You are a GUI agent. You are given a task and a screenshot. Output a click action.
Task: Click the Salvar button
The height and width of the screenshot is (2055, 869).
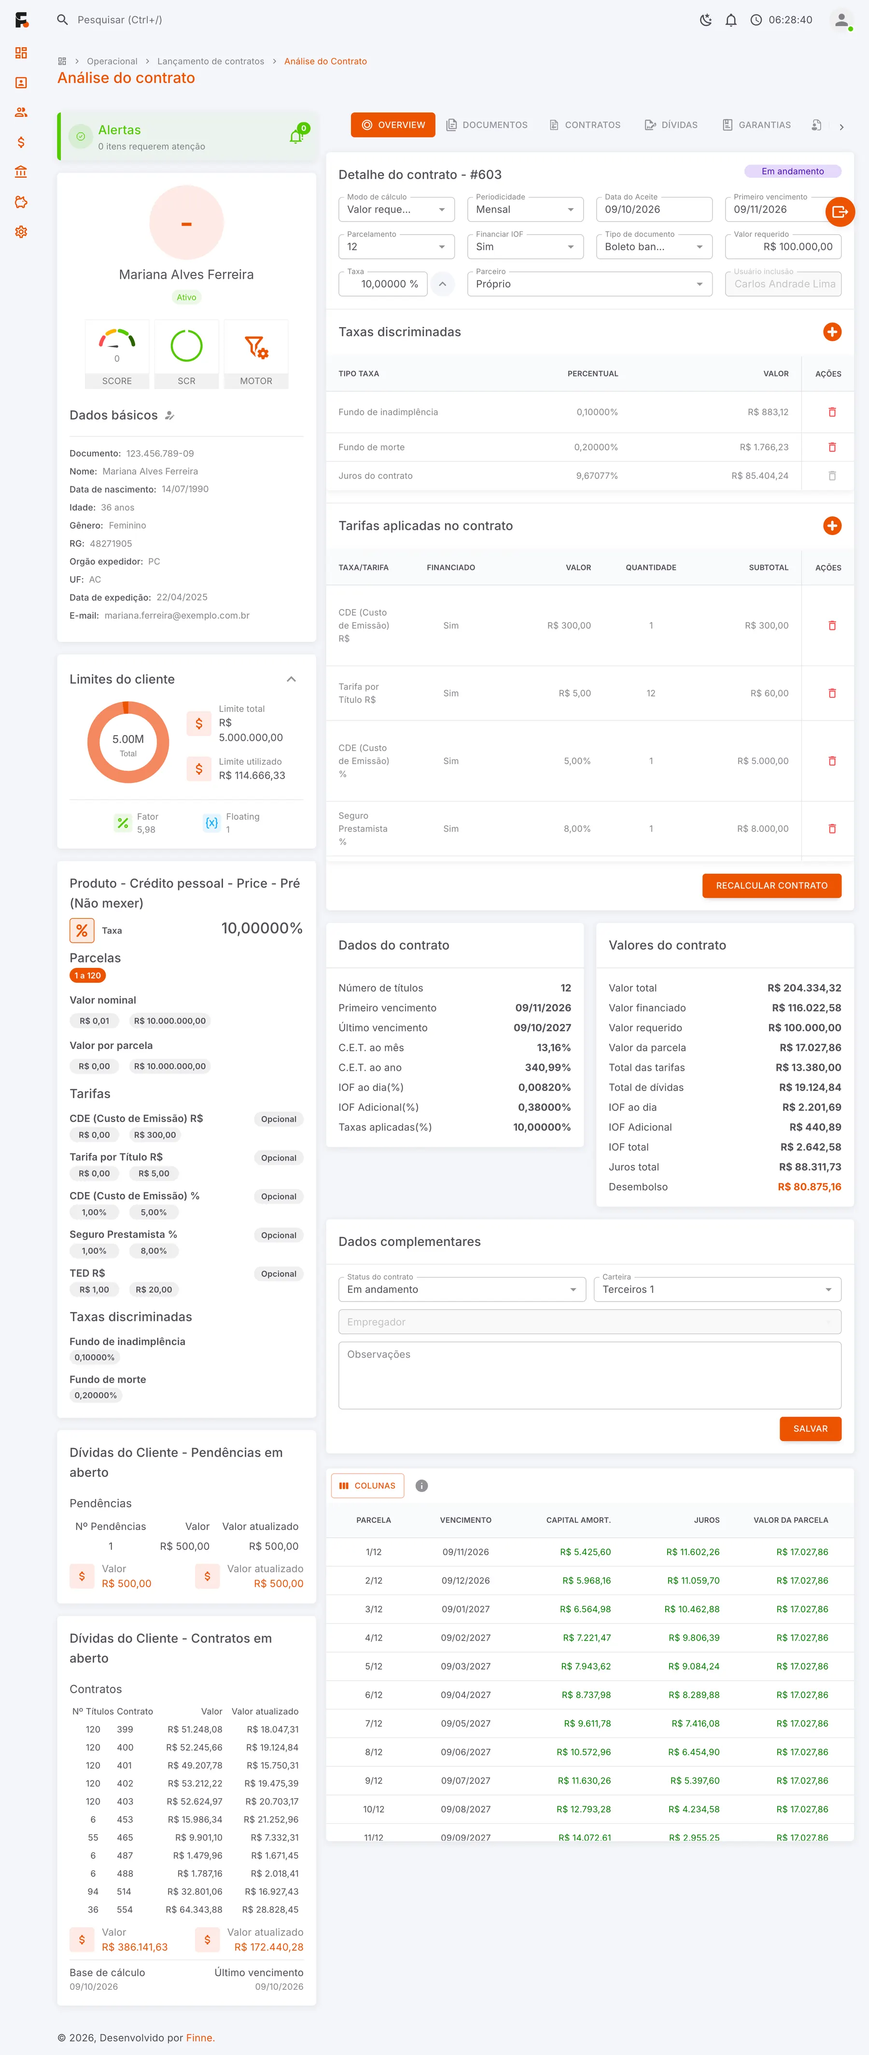810,1429
